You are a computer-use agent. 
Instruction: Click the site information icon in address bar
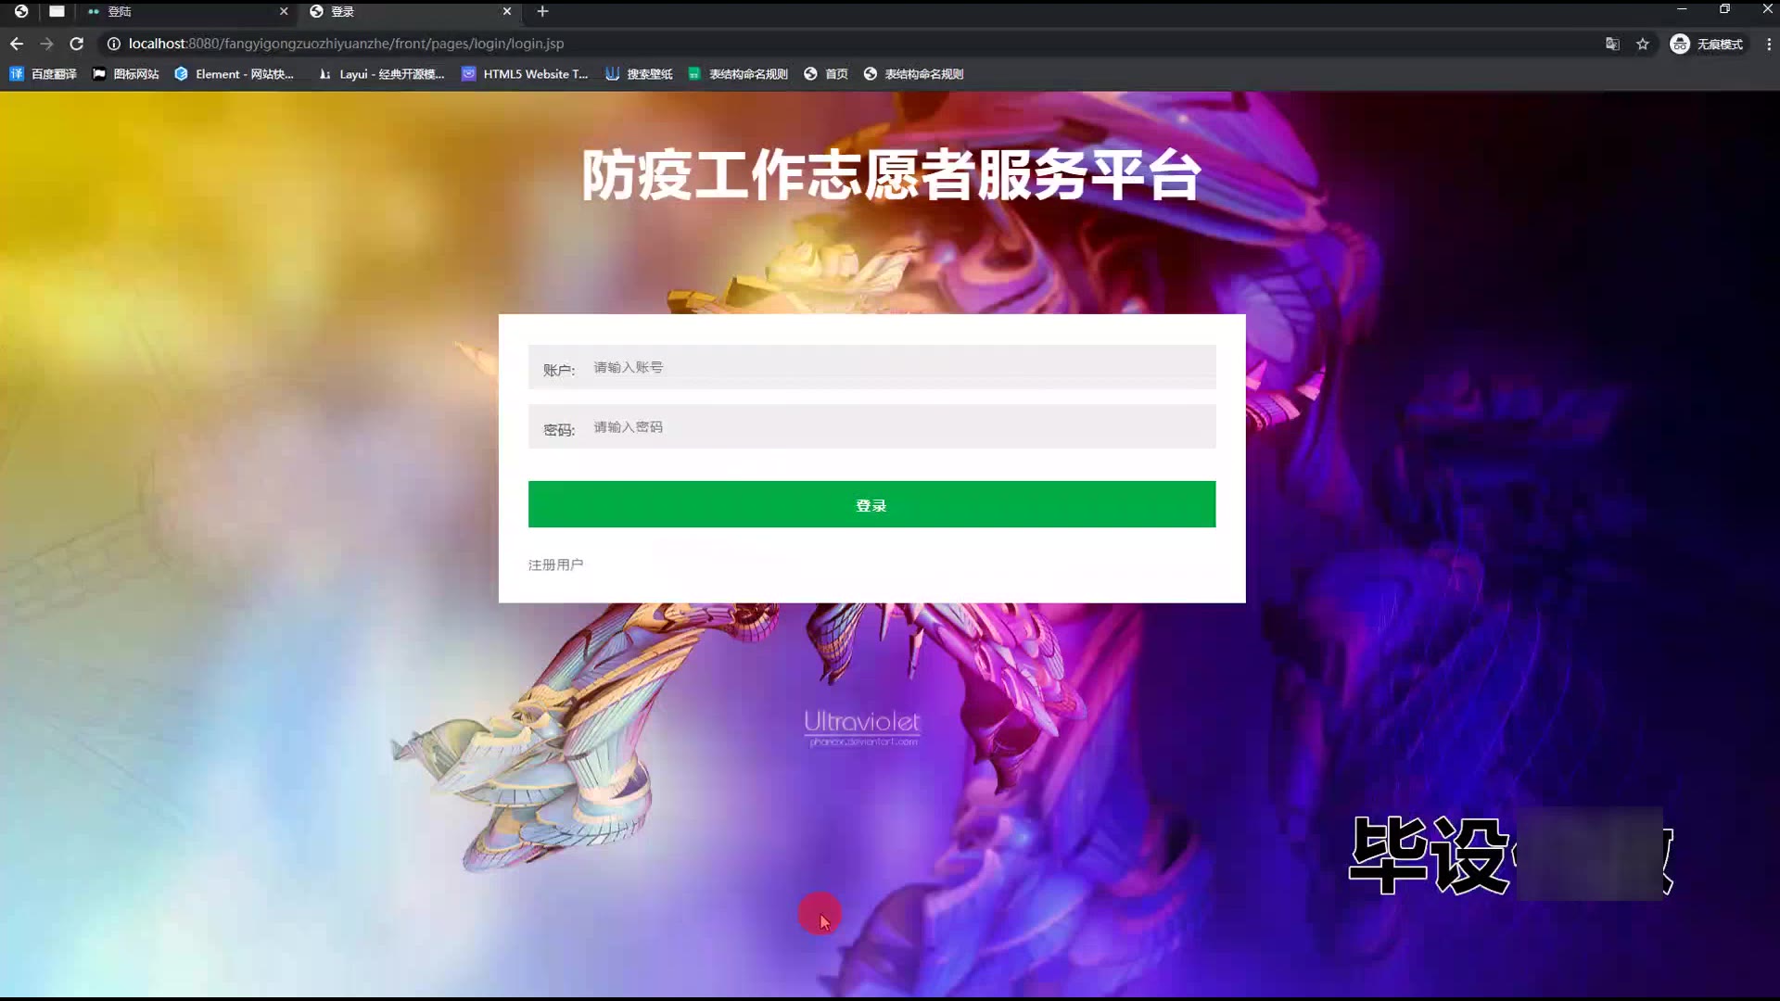tap(113, 44)
